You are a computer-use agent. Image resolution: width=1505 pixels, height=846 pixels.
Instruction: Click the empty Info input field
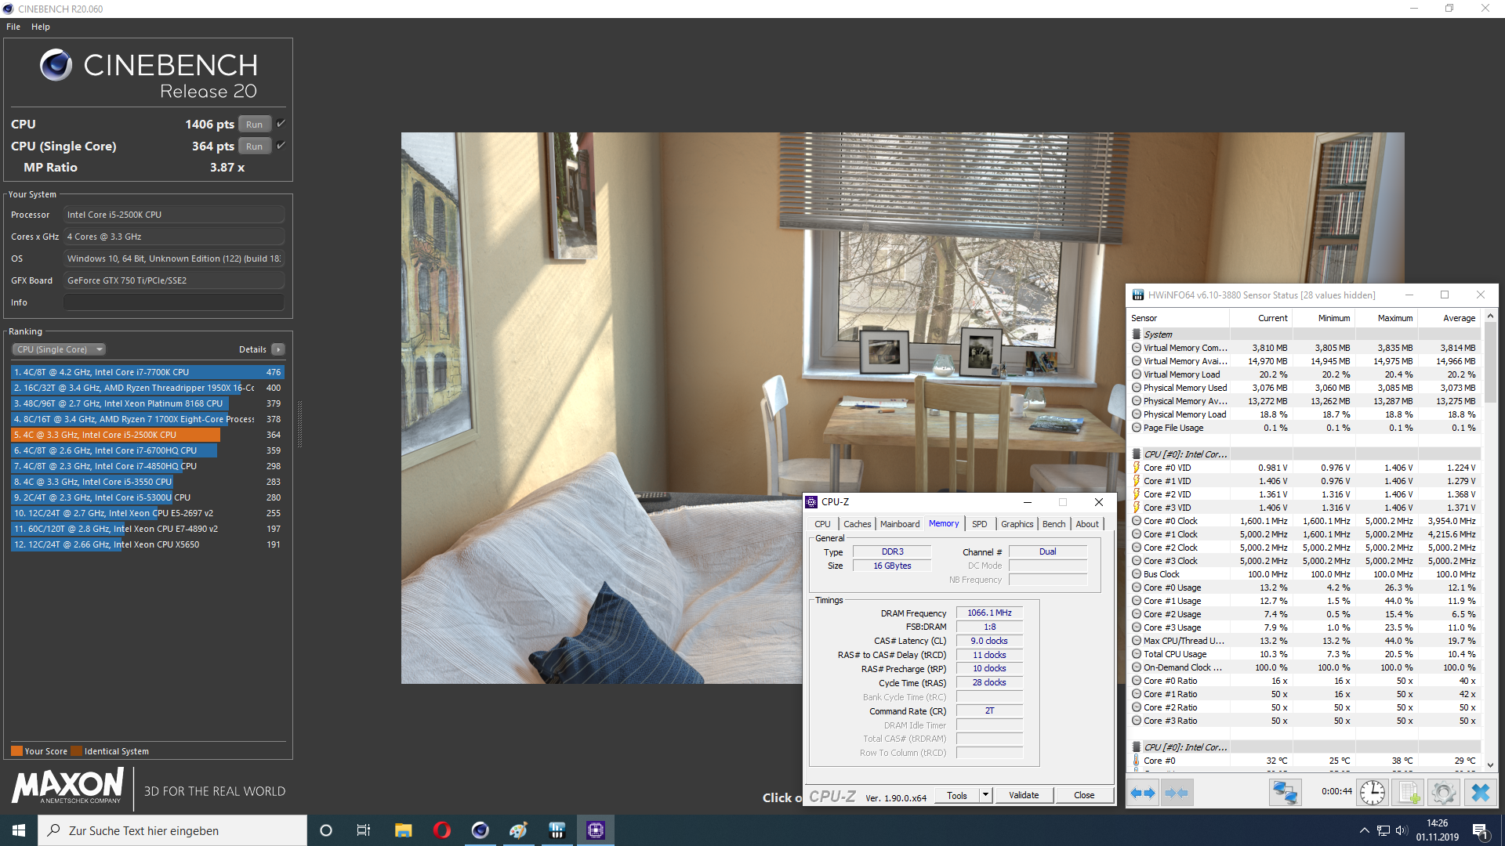click(174, 302)
